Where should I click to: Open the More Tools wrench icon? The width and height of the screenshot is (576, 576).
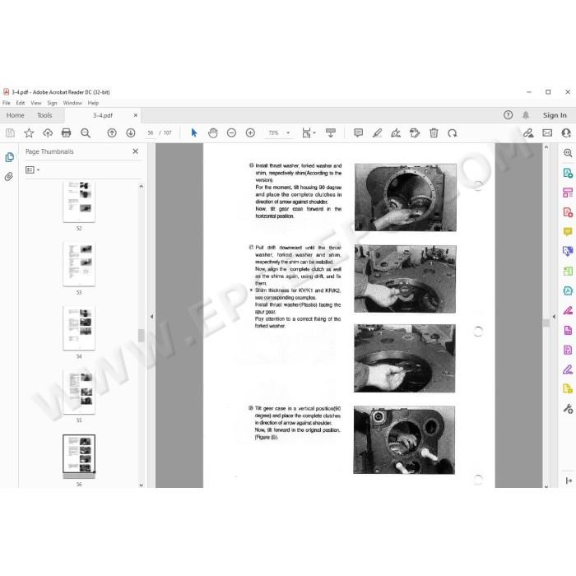pyautogui.click(x=568, y=408)
